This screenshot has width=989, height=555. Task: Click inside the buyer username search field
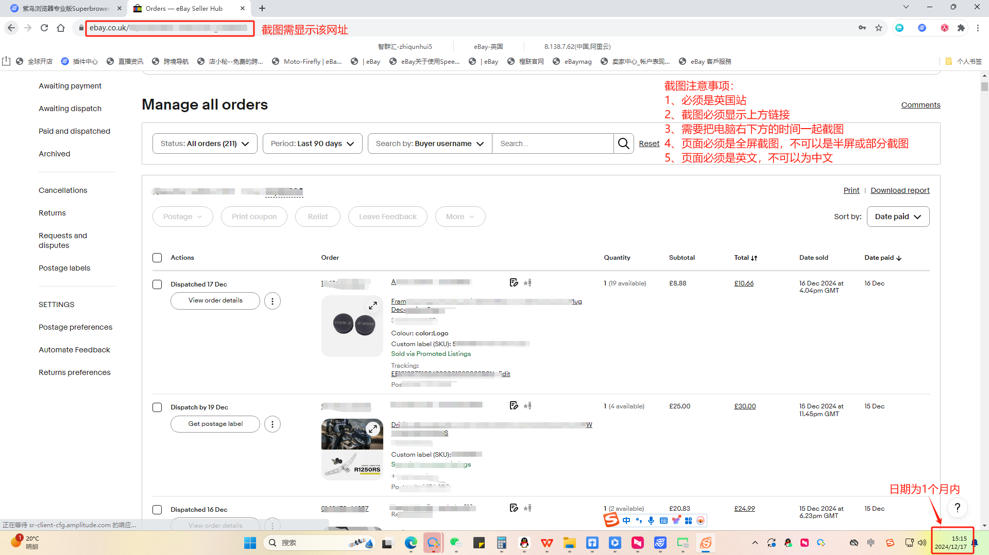(x=553, y=144)
